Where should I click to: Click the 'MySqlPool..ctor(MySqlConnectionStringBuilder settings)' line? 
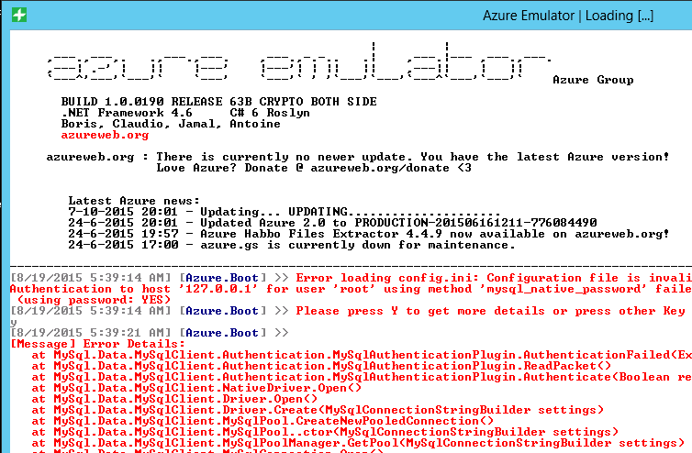[x=325, y=432]
